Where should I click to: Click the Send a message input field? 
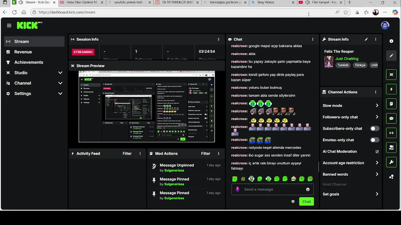[x=273, y=189]
